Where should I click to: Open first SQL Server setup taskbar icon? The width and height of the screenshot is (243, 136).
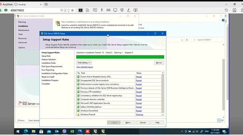point(95,131)
